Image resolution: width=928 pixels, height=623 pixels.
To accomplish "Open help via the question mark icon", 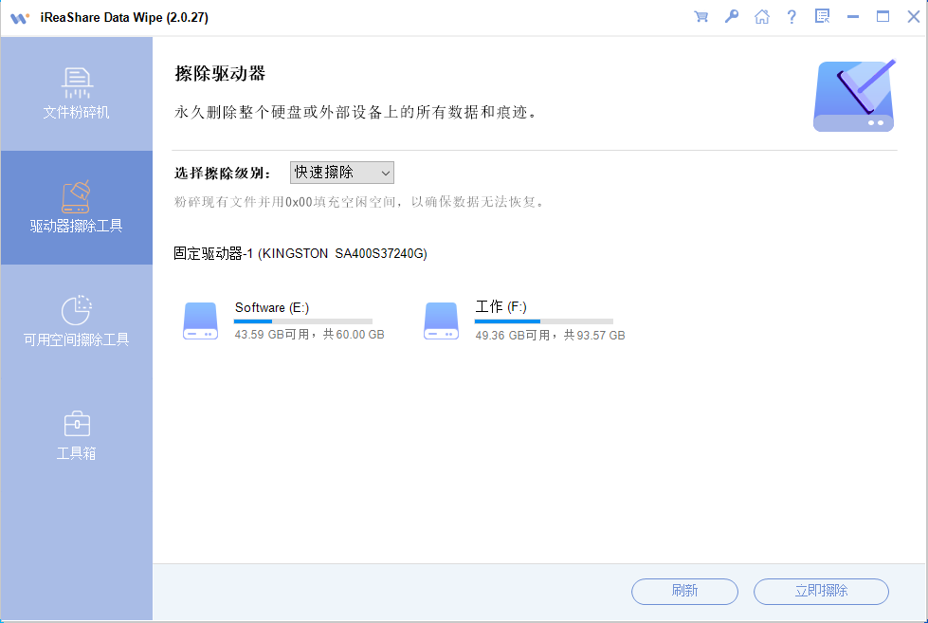I will (792, 16).
